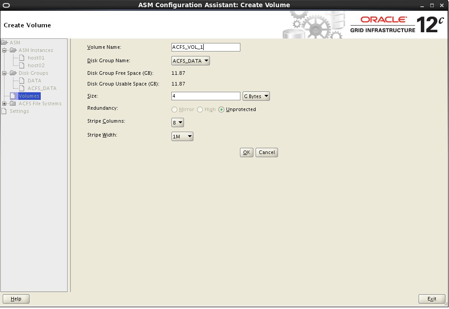
Task: Click the Disk Group Usable Space value 11.87
Action: (x=178, y=84)
